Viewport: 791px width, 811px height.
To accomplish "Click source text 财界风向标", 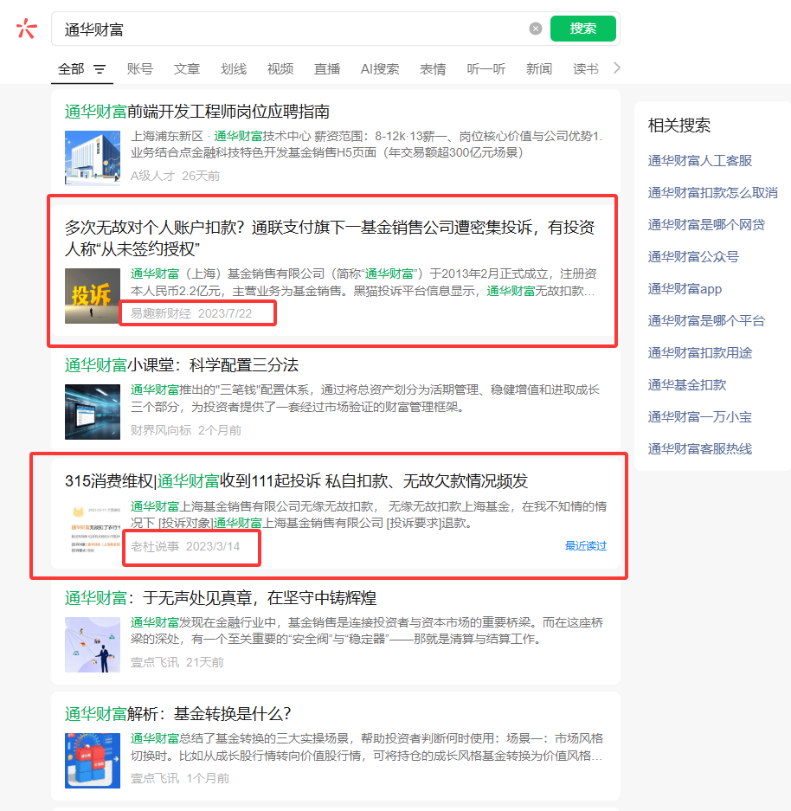I will point(161,430).
